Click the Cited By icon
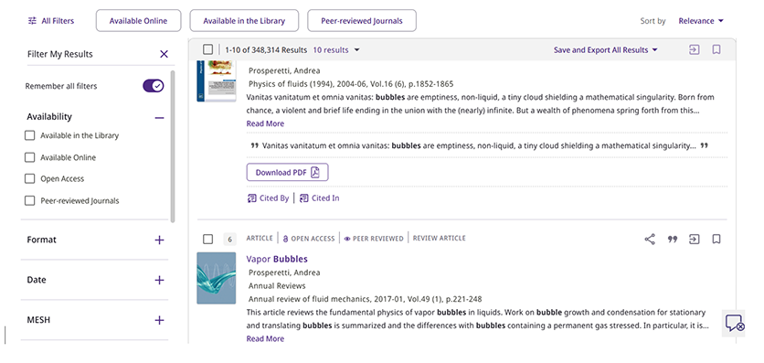 point(252,198)
